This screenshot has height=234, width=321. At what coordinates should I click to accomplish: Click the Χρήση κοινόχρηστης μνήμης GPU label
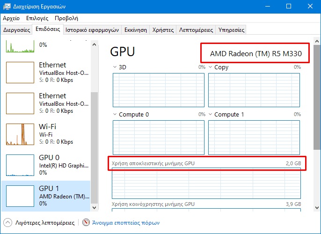(x=153, y=204)
